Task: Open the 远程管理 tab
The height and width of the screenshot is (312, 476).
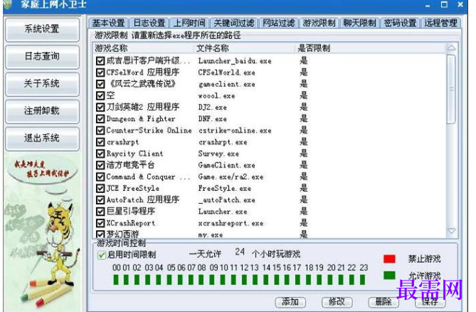Action: tap(441, 23)
